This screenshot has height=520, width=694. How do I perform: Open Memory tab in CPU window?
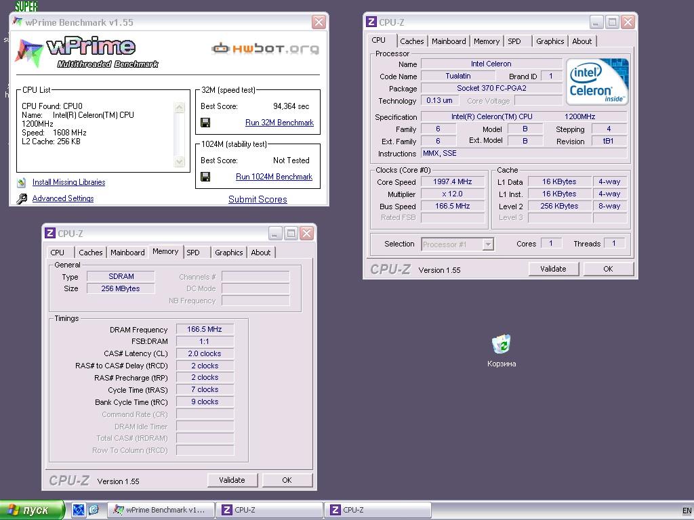point(487,41)
